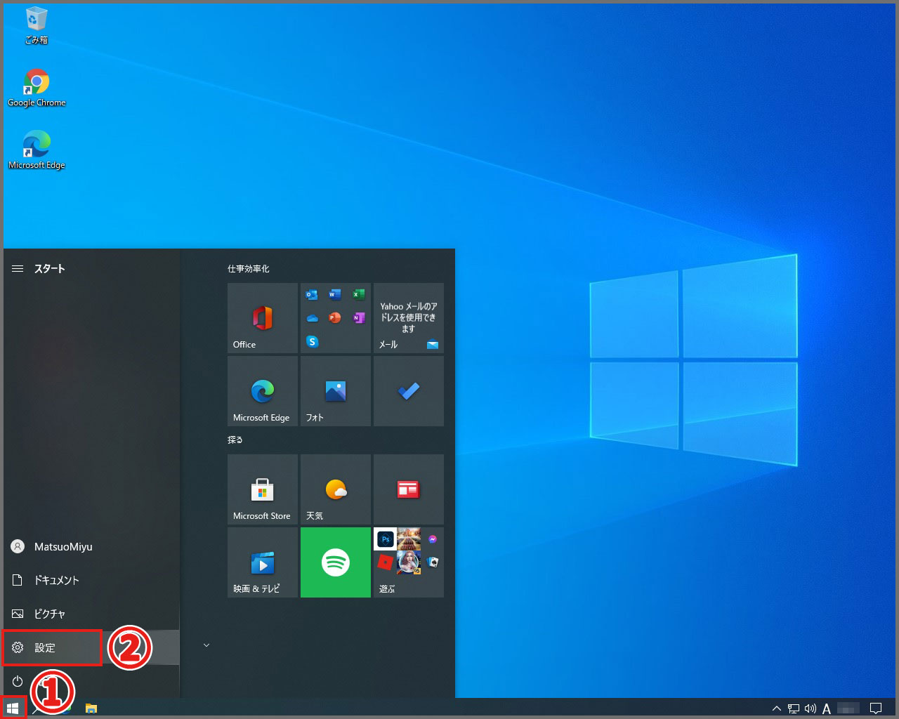This screenshot has width=899, height=719.
Task: Click the 仕事効率化 group heading
Action: [x=249, y=269]
